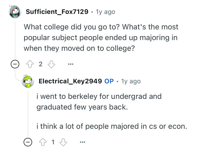Downvote Sufficient_Fox7129's comment

(51, 64)
